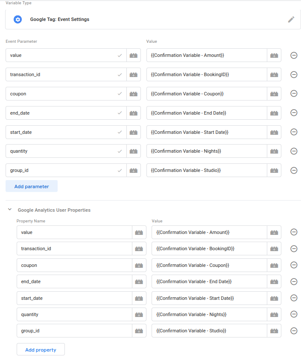This screenshot has width=301, height=361.
Task: Click the Add property button
Action: 41,350
